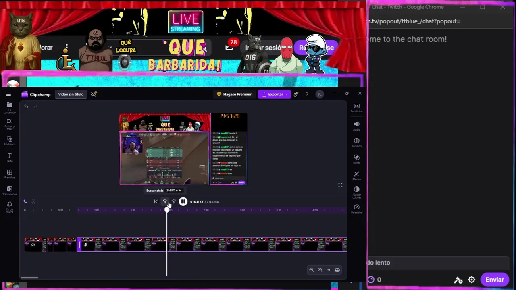Screen dimensions: 516x290
Task: Click the AI sparkle tool above timeline
Action: coord(25,201)
